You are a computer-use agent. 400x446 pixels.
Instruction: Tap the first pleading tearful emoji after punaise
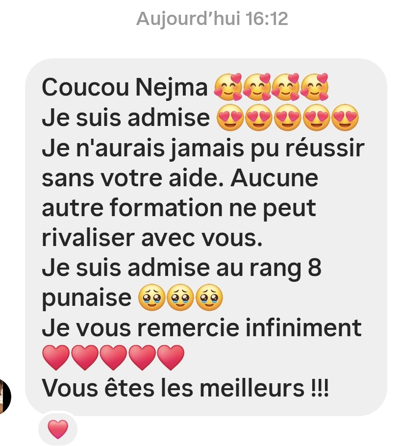[151, 297]
